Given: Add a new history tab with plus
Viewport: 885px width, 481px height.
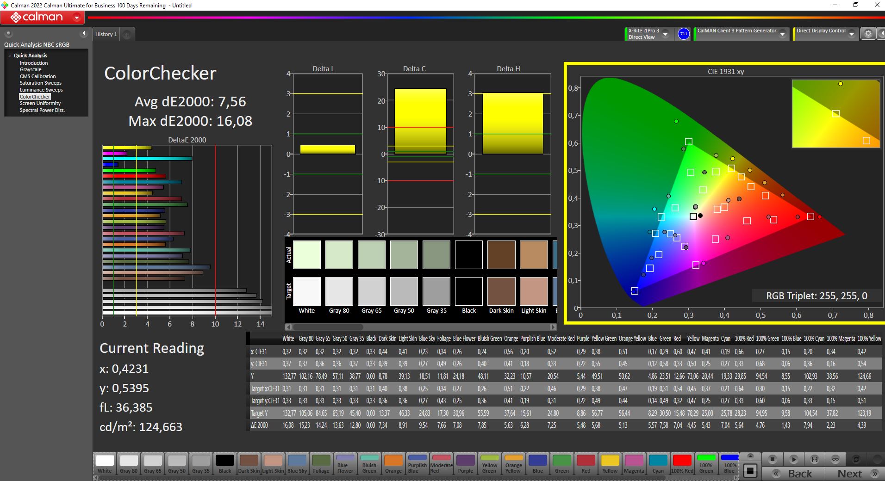Looking at the screenshot, I should pyautogui.click(x=127, y=34).
